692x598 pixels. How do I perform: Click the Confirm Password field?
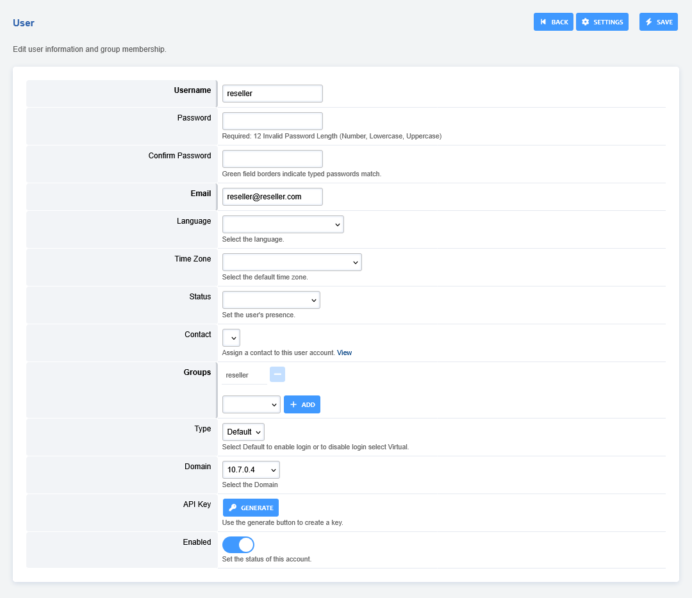tap(272, 159)
